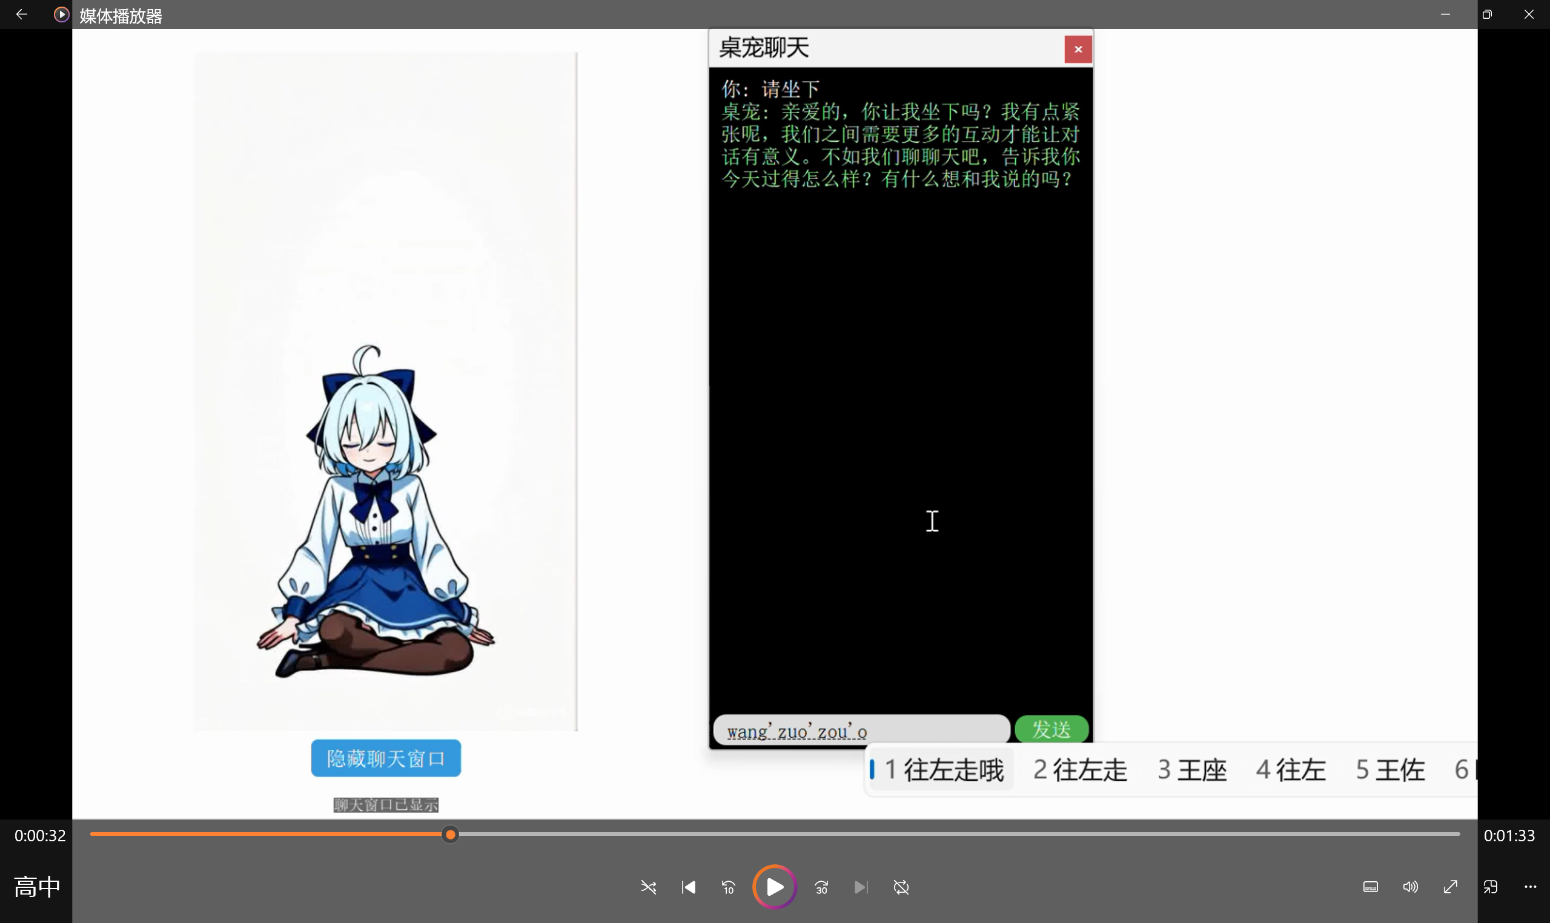The image size is (1550, 923).
Task: Enter full screen mode
Action: point(1451,887)
